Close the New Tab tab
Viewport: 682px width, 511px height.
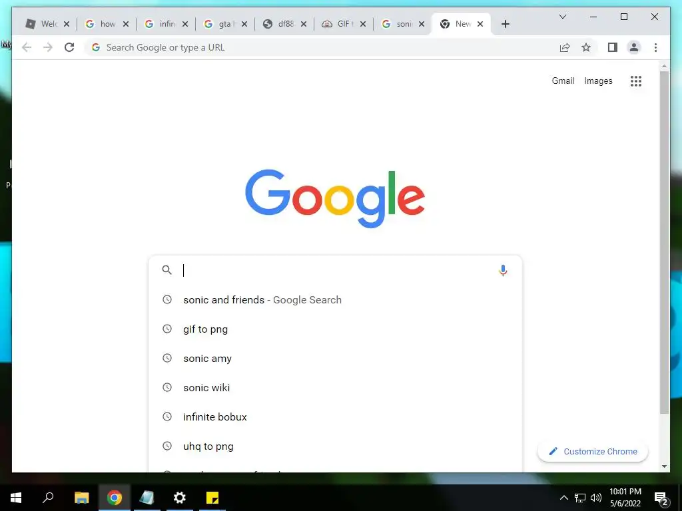(480, 24)
